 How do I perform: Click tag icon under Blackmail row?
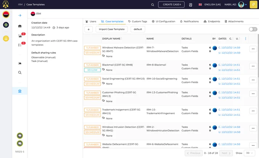(x=103, y=70)
